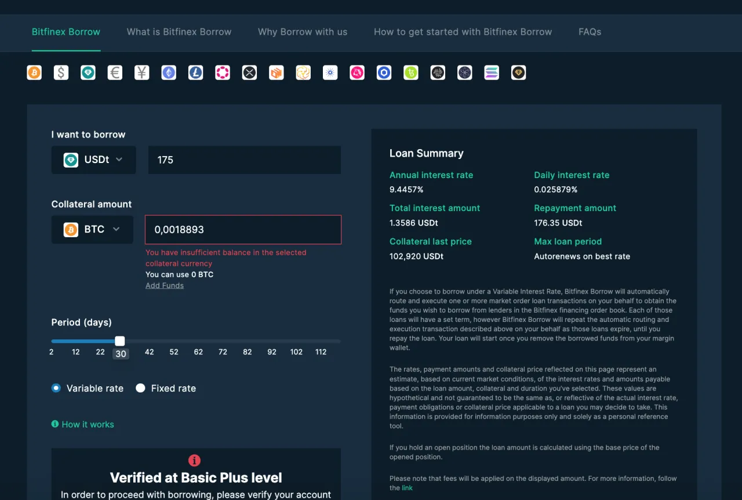This screenshot has width=742, height=500.
Task: Select the Cosmos atom currency icon
Action: [465, 73]
